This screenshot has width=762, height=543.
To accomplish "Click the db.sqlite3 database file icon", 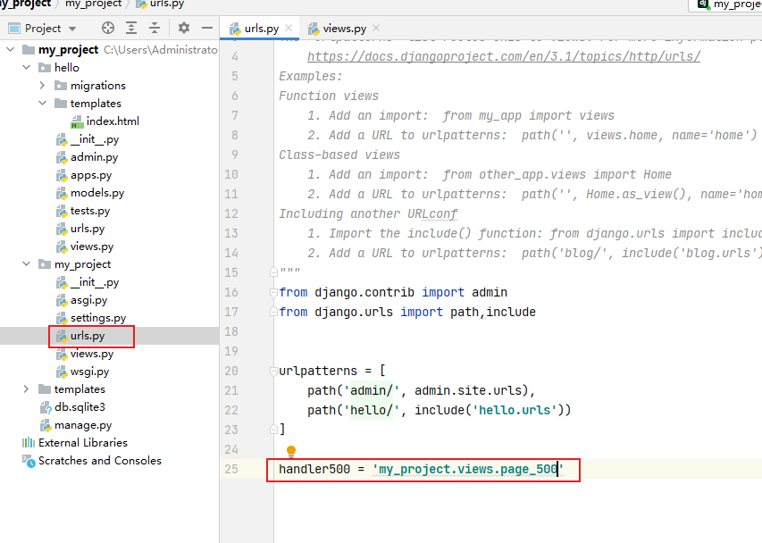I will (46, 408).
